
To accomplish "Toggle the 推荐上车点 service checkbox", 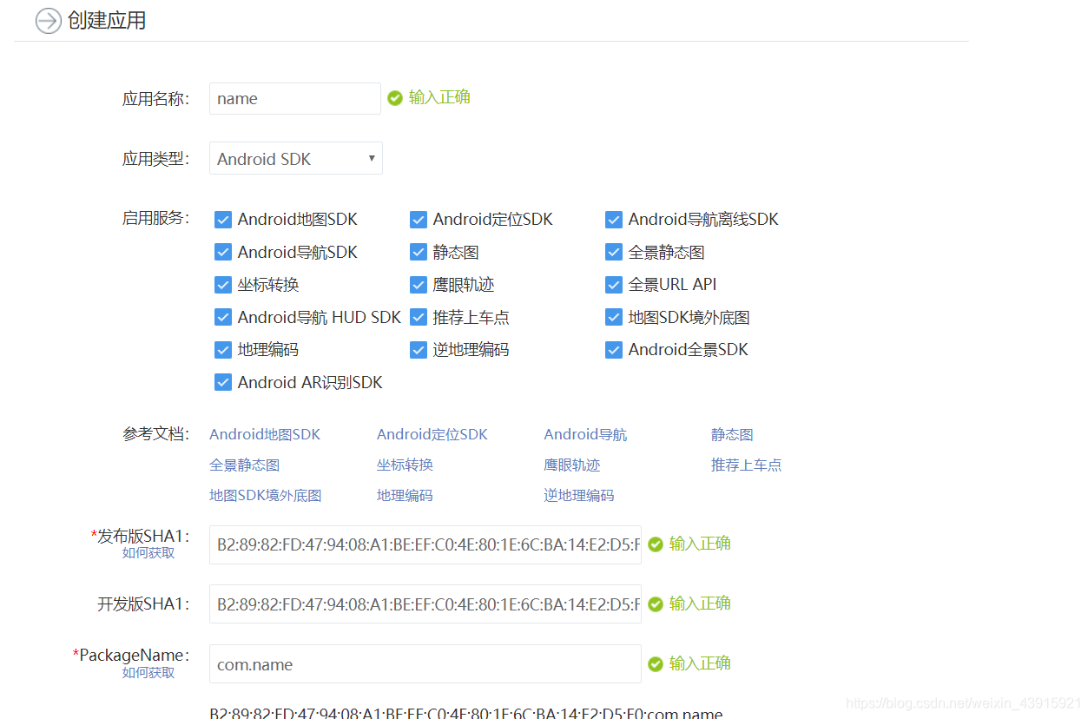I will 419,317.
